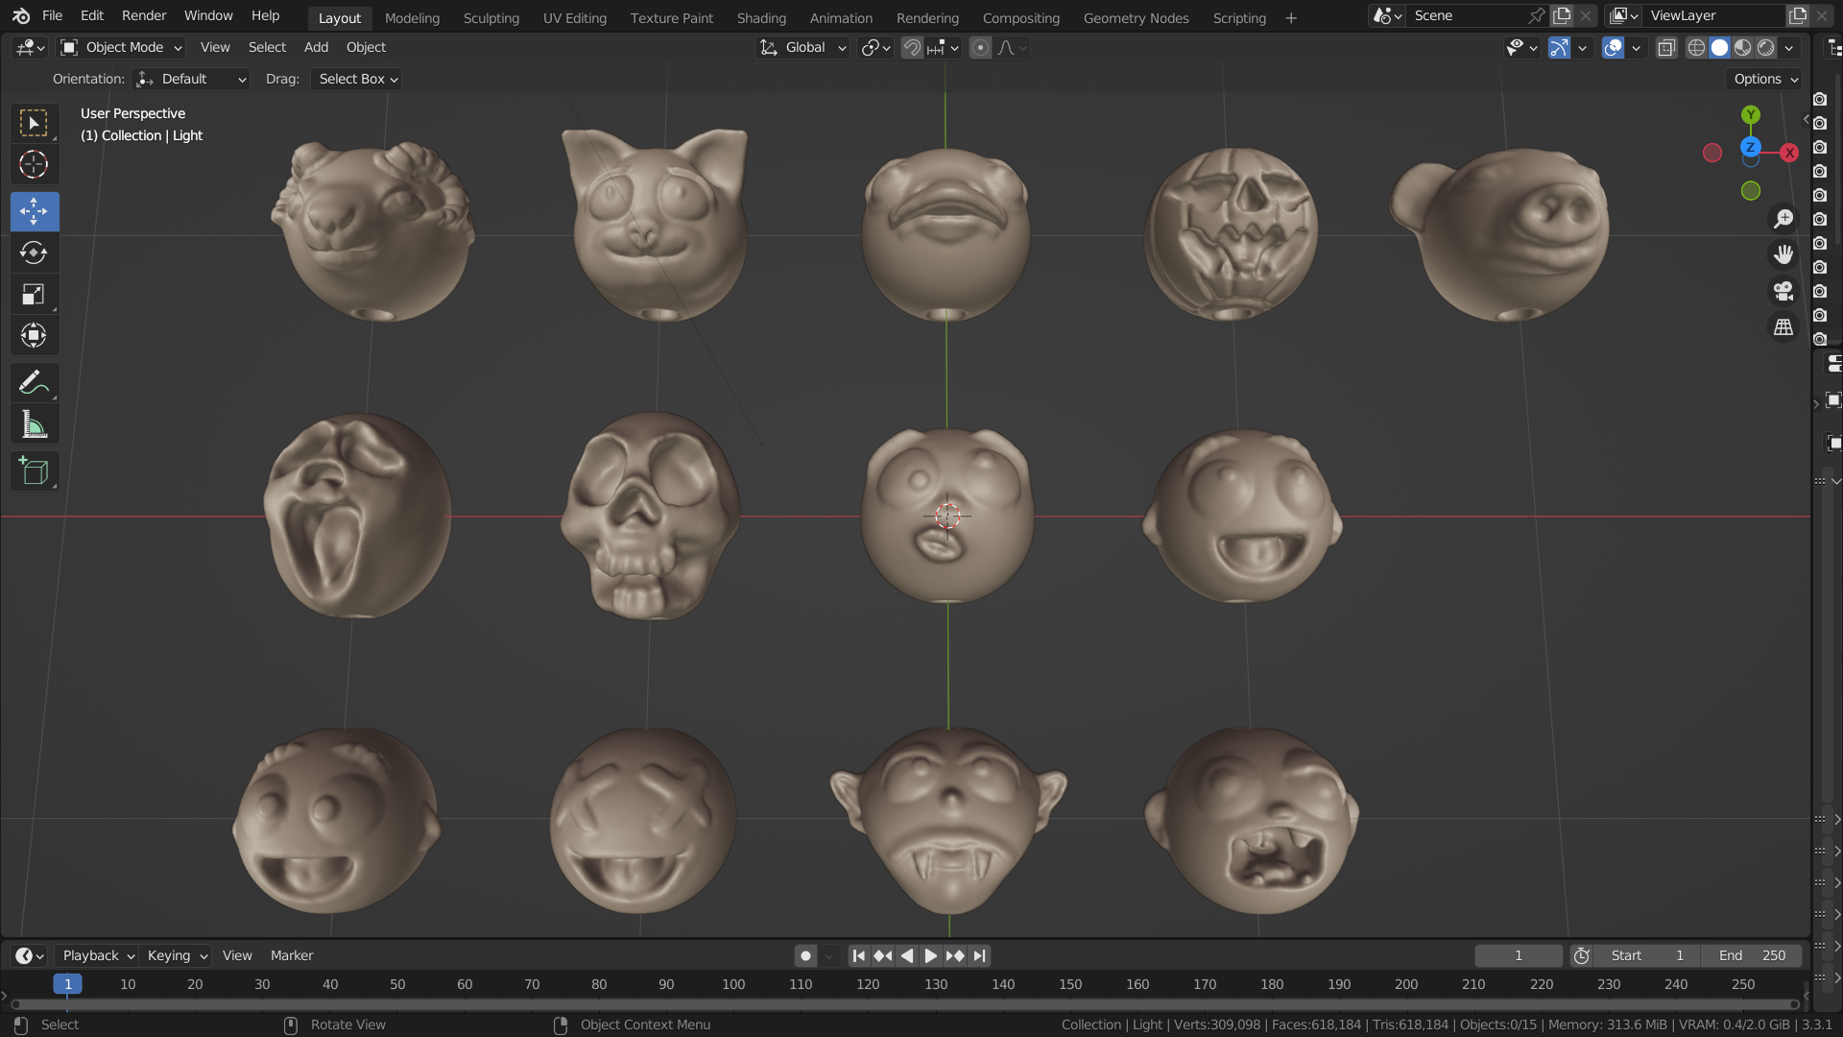1843x1037 pixels.
Task: Click the End frame field
Action: click(x=1751, y=955)
